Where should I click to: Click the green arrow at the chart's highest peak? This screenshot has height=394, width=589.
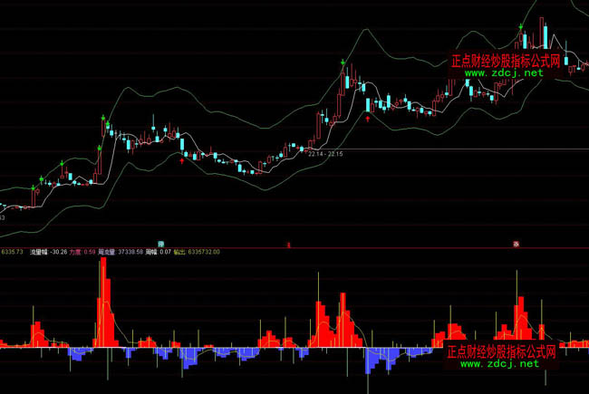521,28
